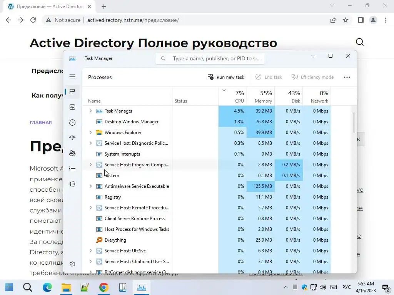
Task: Click the РУС language indicator
Action: pos(346,287)
